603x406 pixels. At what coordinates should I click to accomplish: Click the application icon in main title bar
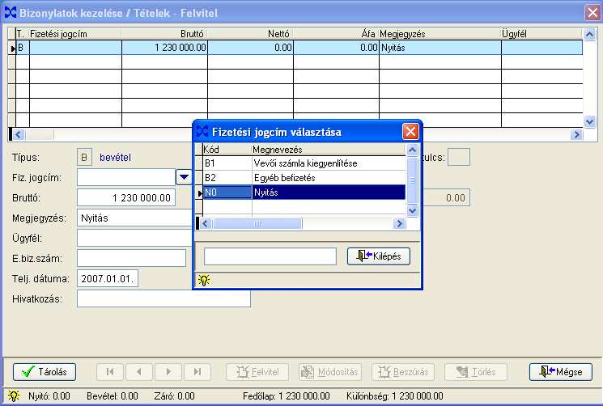click(10, 13)
